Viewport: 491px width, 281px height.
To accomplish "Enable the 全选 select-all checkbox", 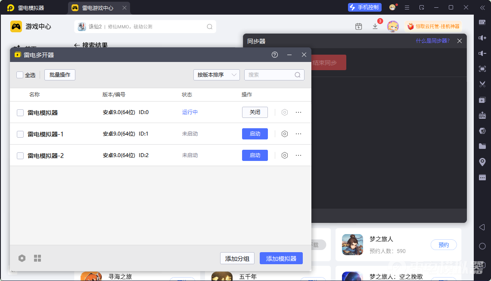I will [x=19, y=74].
